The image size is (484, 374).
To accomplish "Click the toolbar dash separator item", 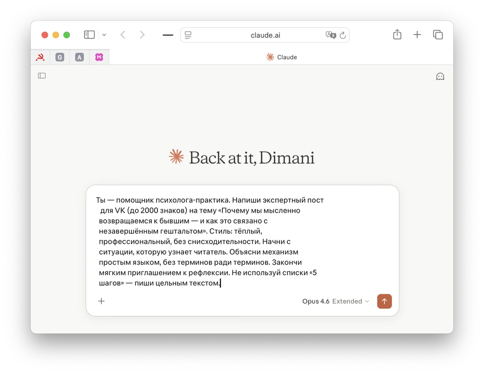I will click(x=168, y=35).
